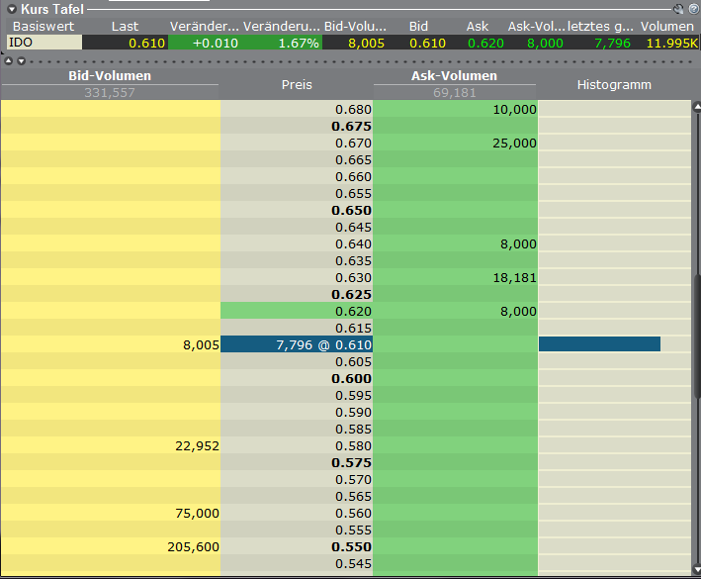701x579 pixels.
Task: Click the up arrow on the dotted divider
Action: pos(9,60)
